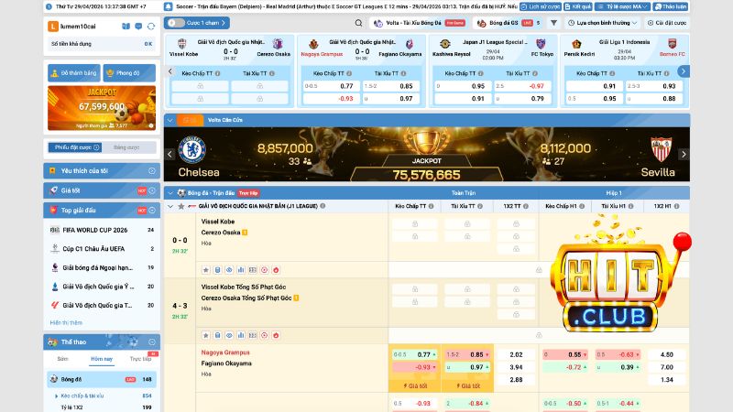The width and height of the screenshot is (733, 412).
Task: Click the notification bell icon in top bar
Action: tap(169, 6)
